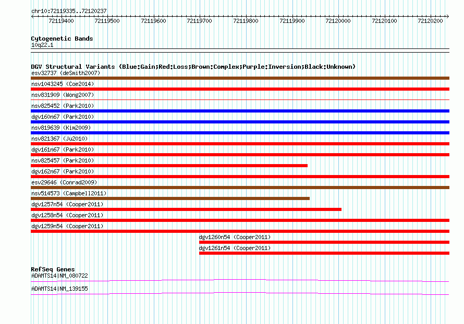464x324 pixels.
Task: Click ruler position 72120100
Action: click(x=384, y=21)
